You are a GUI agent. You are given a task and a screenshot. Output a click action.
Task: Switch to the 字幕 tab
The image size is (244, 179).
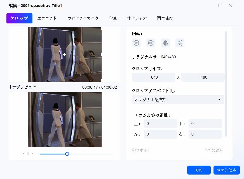tap(113, 18)
